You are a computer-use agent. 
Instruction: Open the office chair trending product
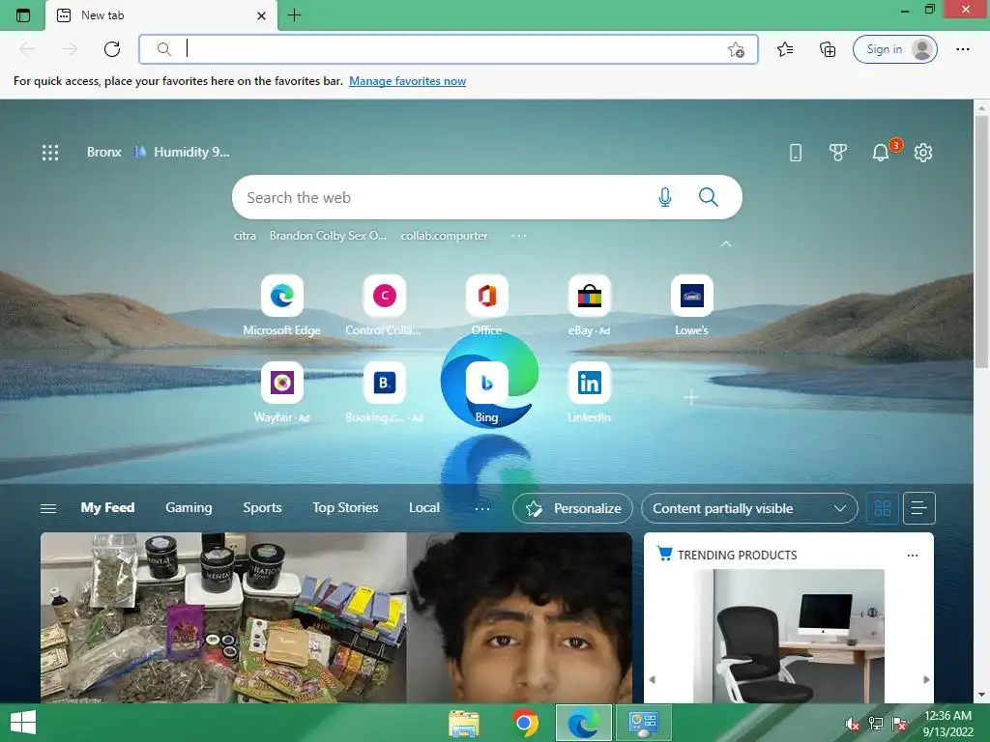click(x=789, y=636)
